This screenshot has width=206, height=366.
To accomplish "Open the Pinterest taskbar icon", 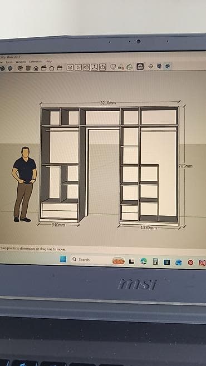I will (x=190, y=263).
